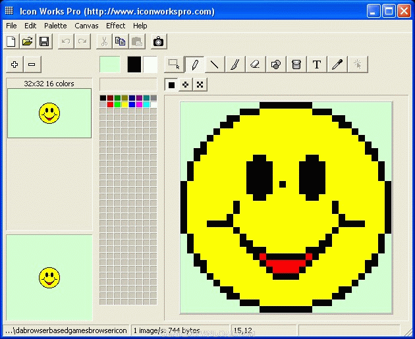Open the Palette menu
Screen dimensions: 415x339
pyautogui.click(x=55, y=26)
